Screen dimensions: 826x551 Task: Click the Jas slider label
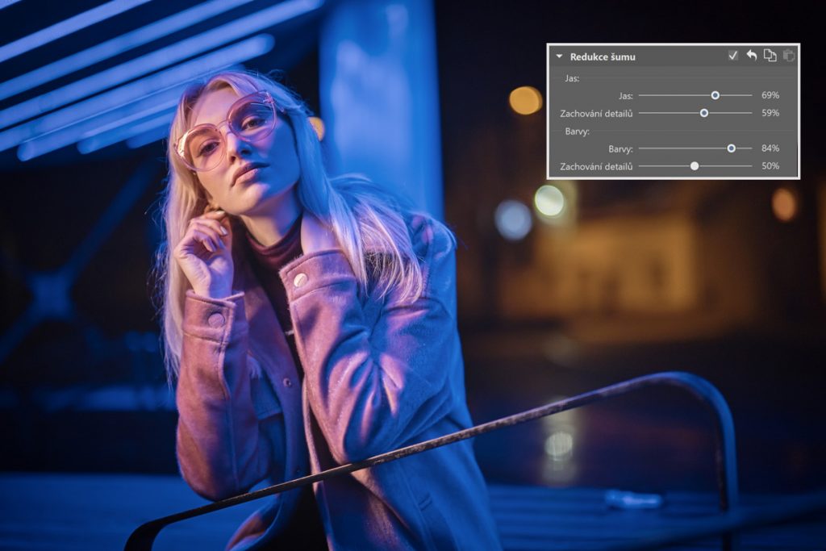pos(625,95)
